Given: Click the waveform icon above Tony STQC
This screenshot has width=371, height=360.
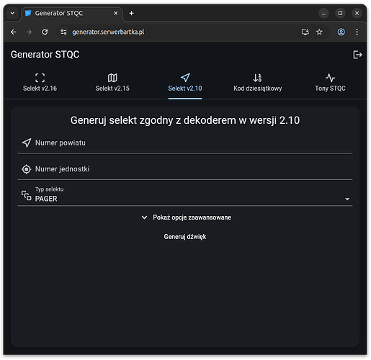Looking at the screenshot, I should (330, 78).
